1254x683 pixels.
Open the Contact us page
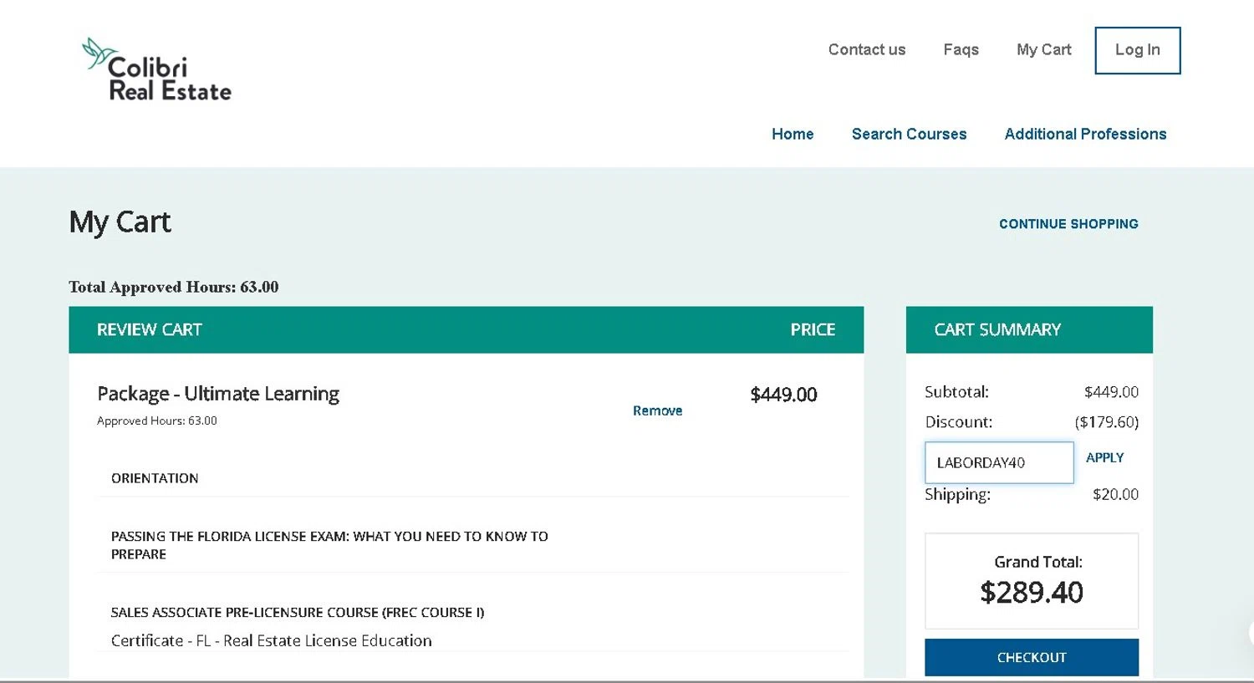[x=866, y=50]
